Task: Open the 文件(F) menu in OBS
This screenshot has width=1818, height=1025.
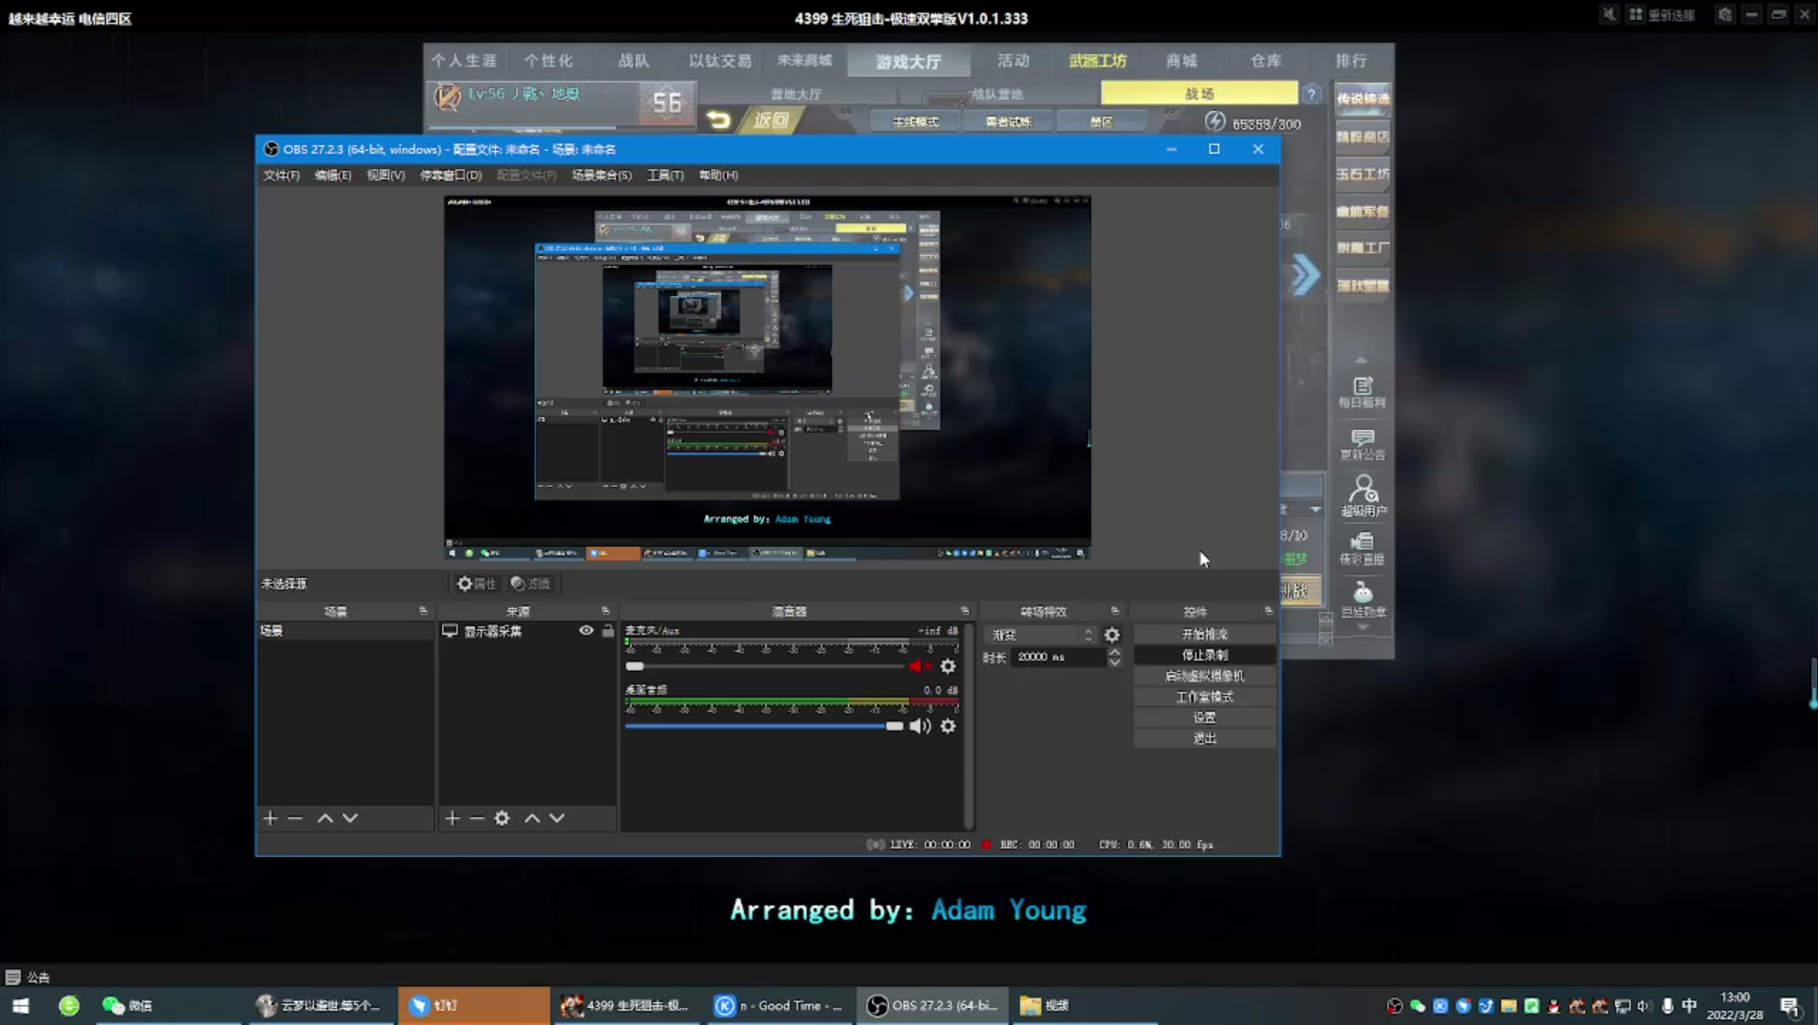Action: [281, 176]
